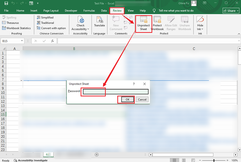Convert to Simplified Chinese
Image resolution: width=241 pixels, height=162 pixels.
point(45,17)
